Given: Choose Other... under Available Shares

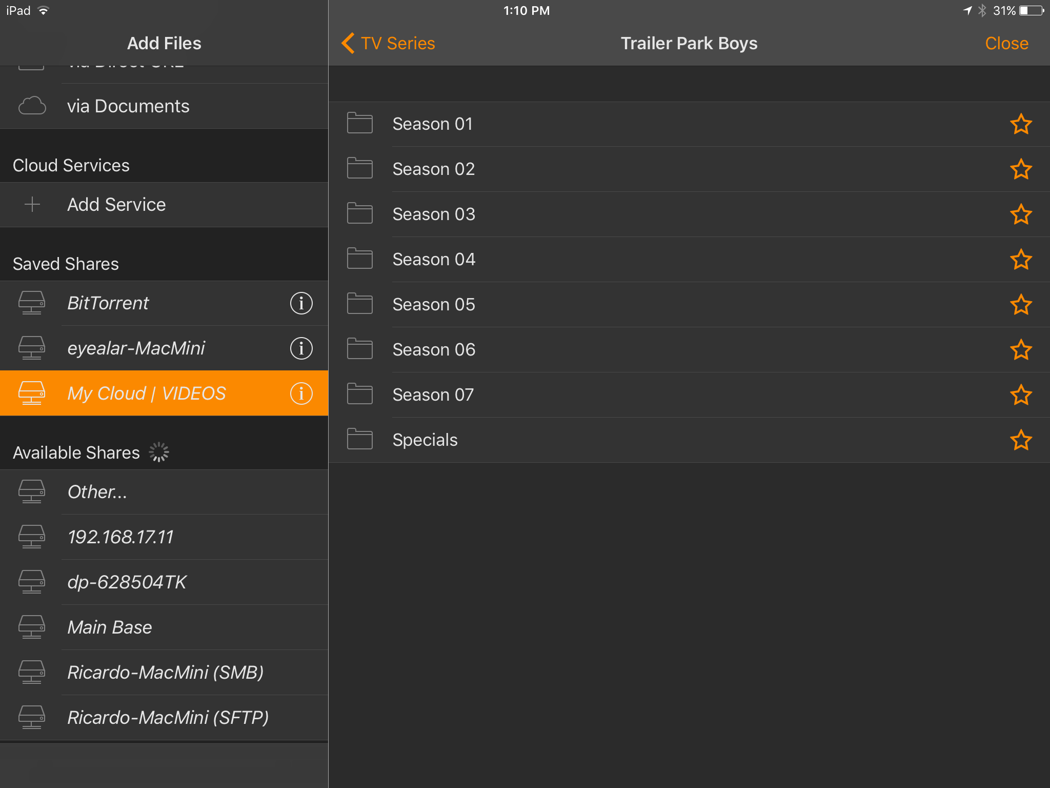Looking at the screenshot, I should pyautogui.click(x=97, y=492).
